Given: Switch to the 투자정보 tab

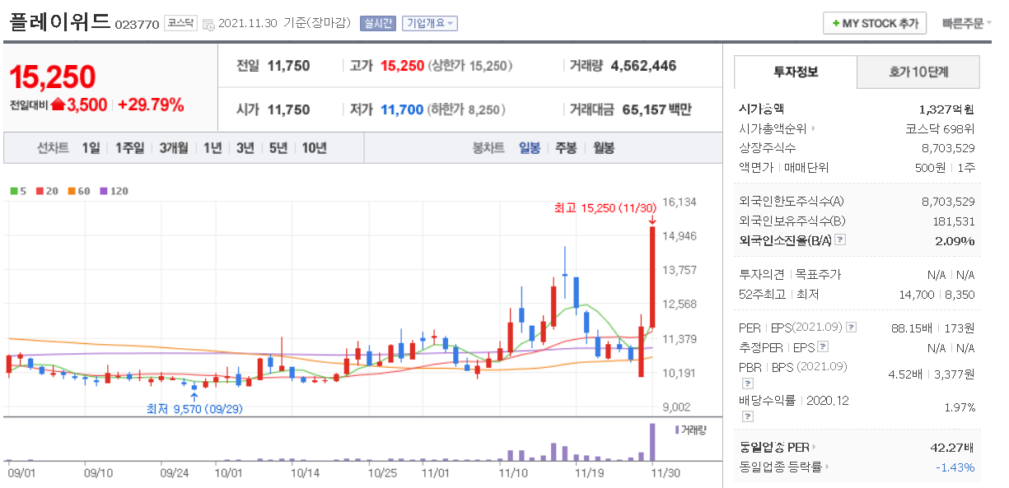Looking at the screenshot, I should tap(796, 72).
